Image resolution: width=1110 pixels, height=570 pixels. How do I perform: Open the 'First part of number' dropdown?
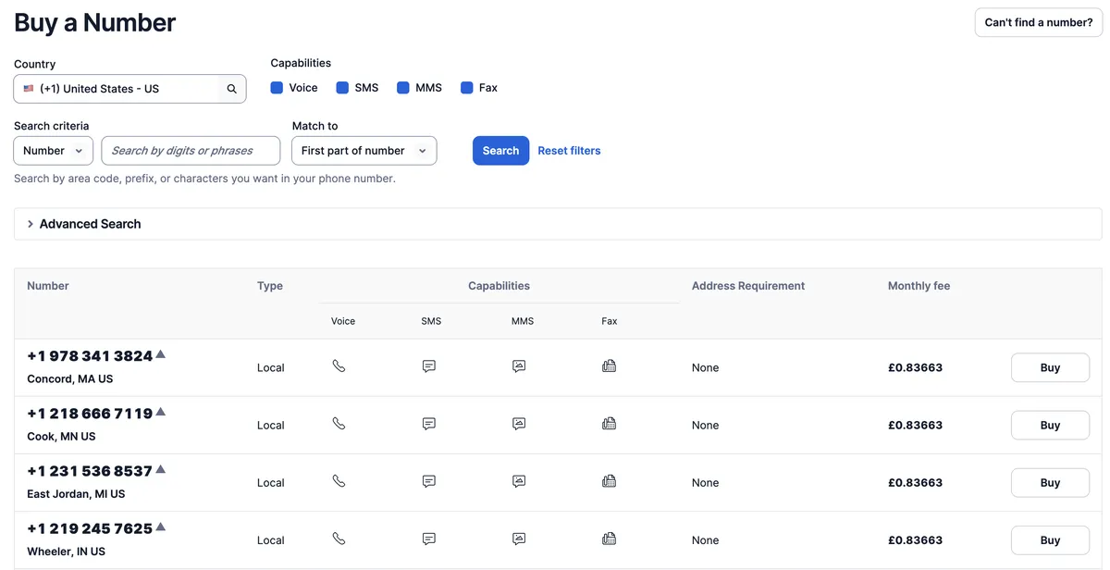click(364, 151)
